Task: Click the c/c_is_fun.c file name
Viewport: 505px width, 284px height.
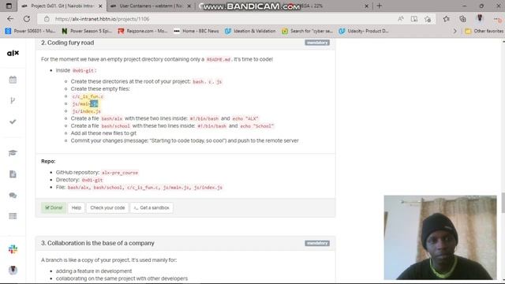Action: [88, 96]
